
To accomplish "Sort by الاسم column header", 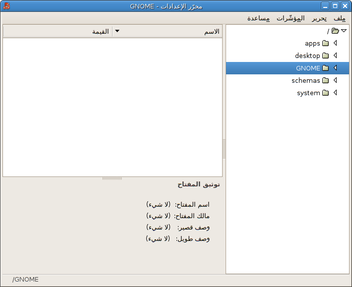I will point(169,32).
